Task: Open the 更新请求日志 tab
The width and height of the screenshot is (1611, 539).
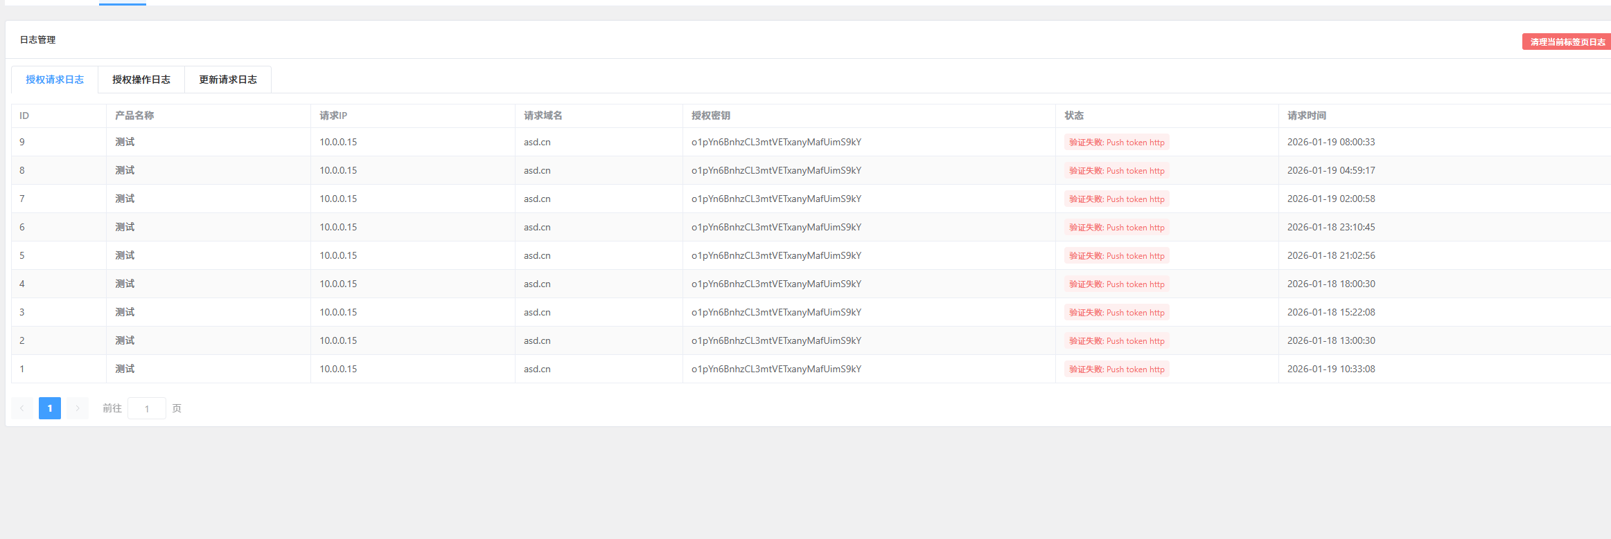Action: tap(228, 80)
